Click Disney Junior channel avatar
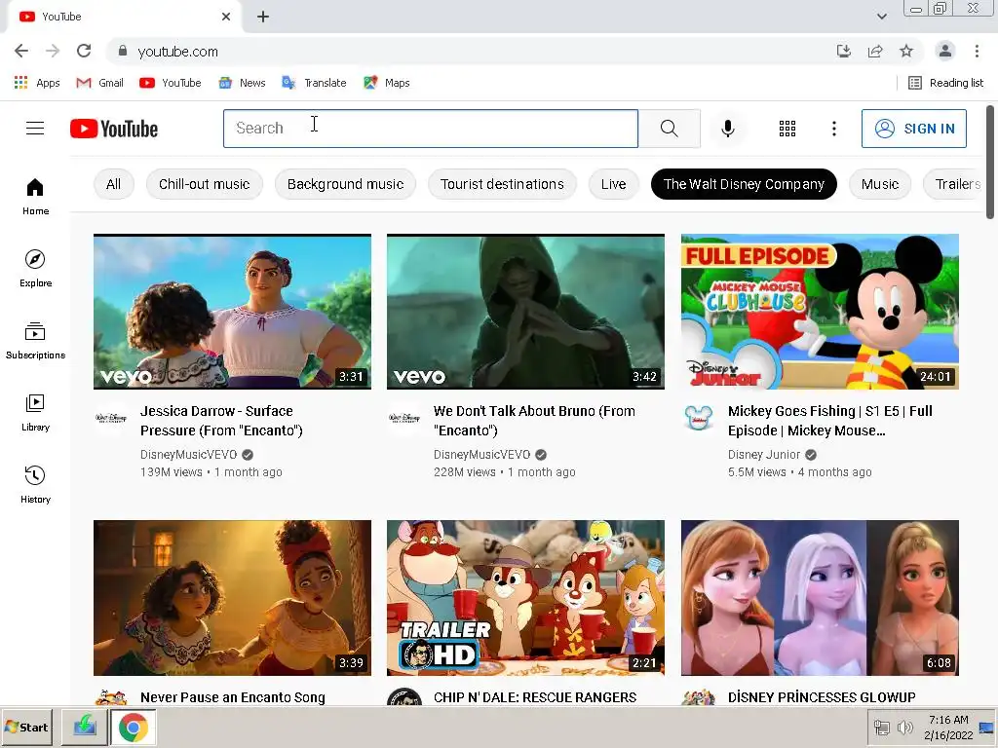The height and width of the screenshot is (748, 998). coord(698,418)
